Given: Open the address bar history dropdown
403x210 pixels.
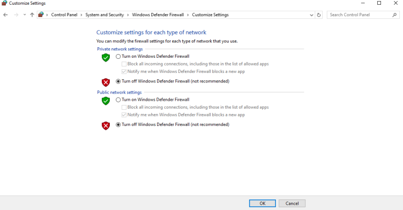Looking at the screenshot, I should pyautogui.click(x=312, y=15).
